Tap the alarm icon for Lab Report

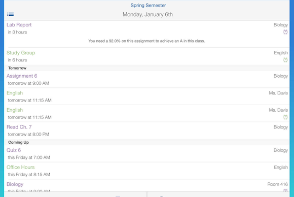click(285, 32)
